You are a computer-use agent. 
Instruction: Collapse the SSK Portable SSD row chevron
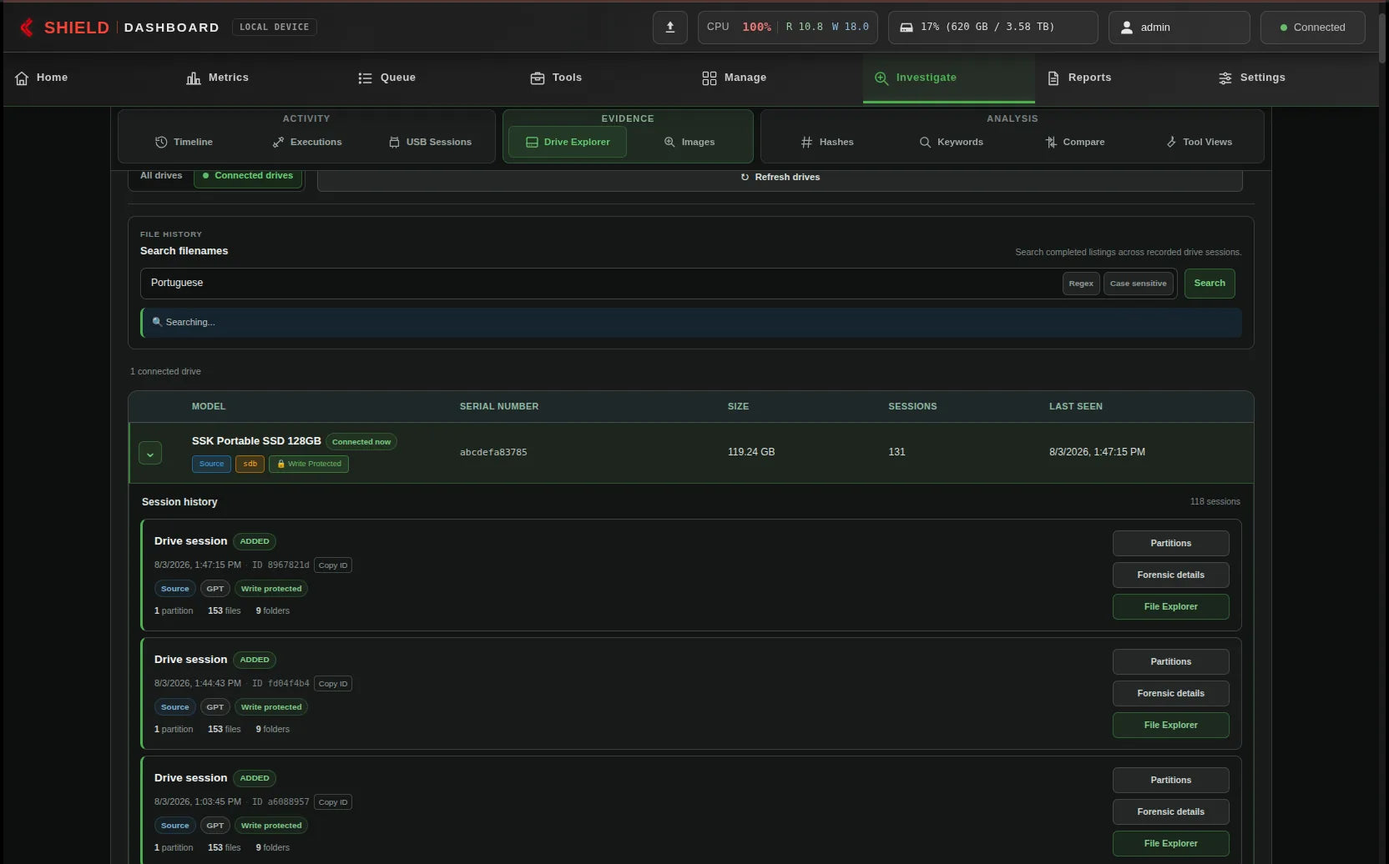pyautogui.click(x=150, y=454)
